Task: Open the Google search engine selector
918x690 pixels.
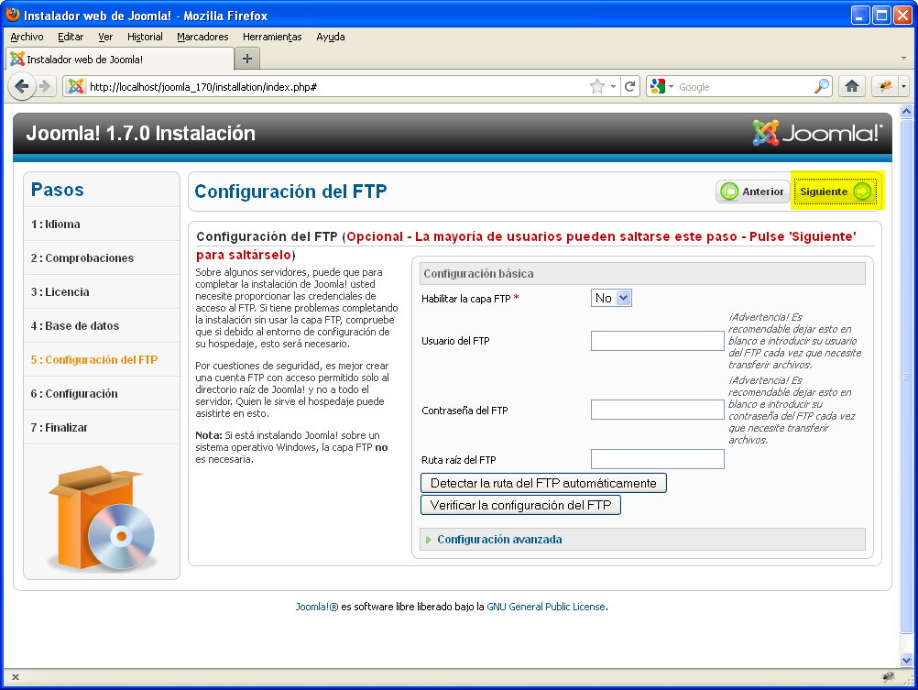Action: (x=662, y=87)
